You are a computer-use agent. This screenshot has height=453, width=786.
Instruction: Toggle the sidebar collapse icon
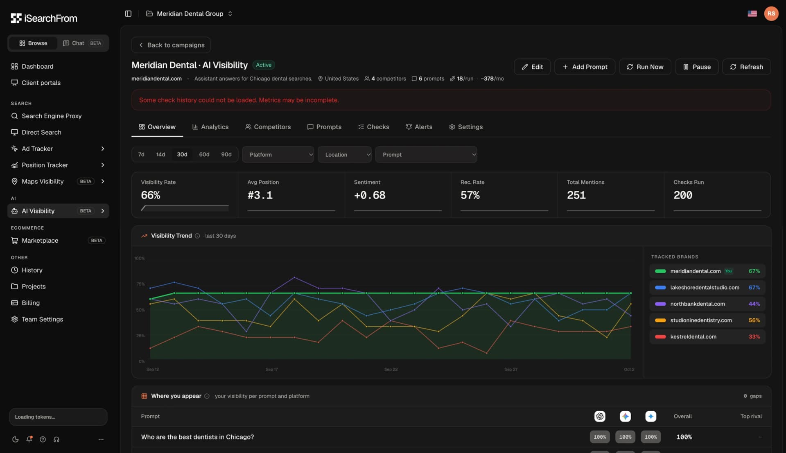click(128, 14)
